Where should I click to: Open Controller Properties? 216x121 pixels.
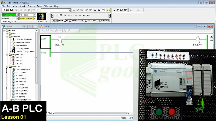click(x=24, y=39)
